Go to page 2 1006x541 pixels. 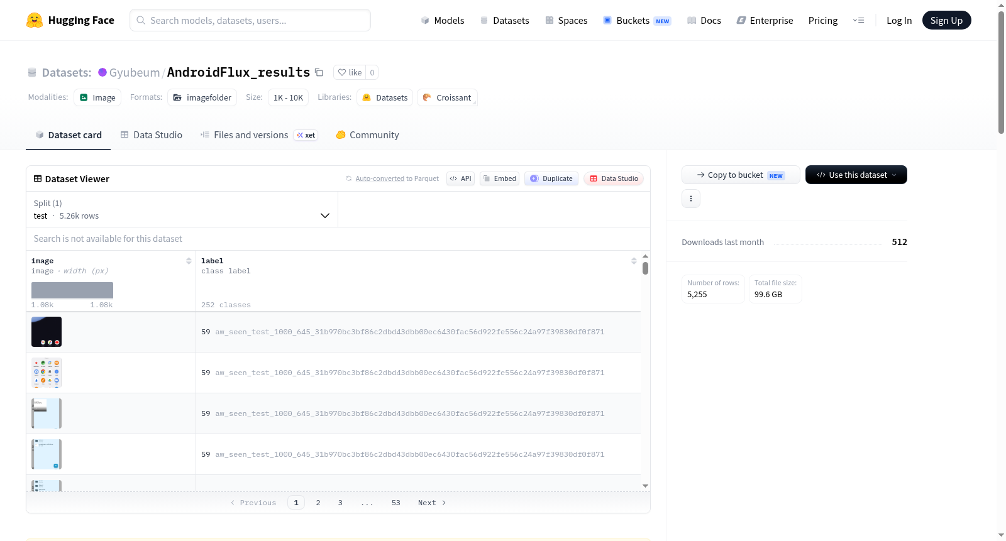[318, 503]
